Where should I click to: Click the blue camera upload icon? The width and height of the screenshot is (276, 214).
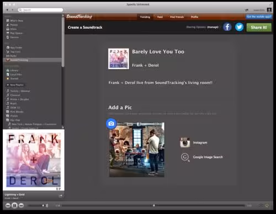(111, 124)
